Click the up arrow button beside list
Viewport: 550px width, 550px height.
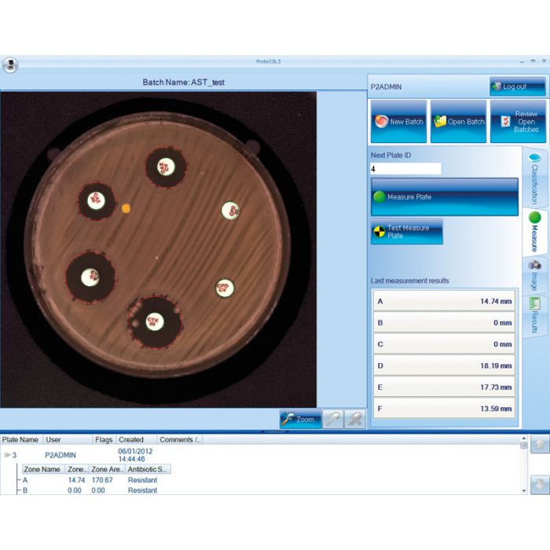click(x=540, y=445)
